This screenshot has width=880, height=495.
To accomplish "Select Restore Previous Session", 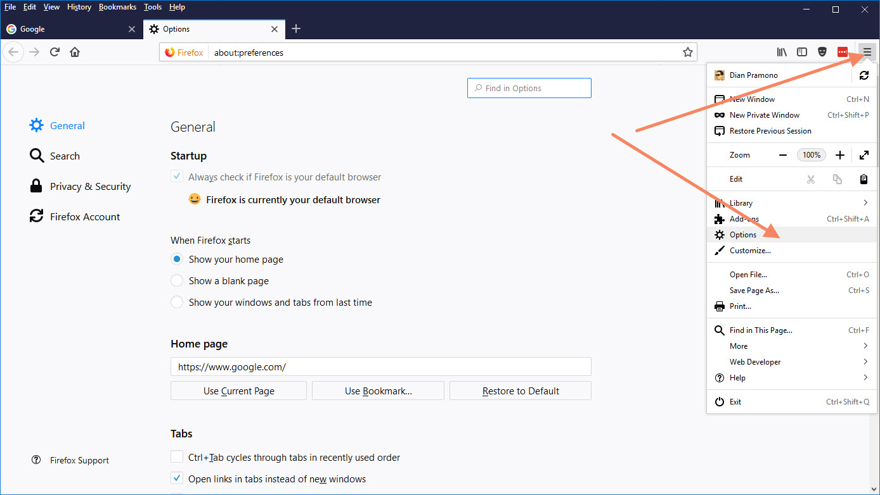I will (792, 131).
